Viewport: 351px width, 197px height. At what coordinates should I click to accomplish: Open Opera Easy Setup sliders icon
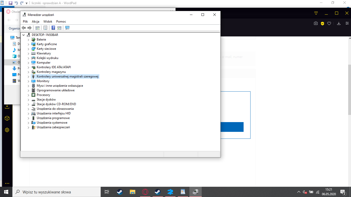[x=347, y=23]
